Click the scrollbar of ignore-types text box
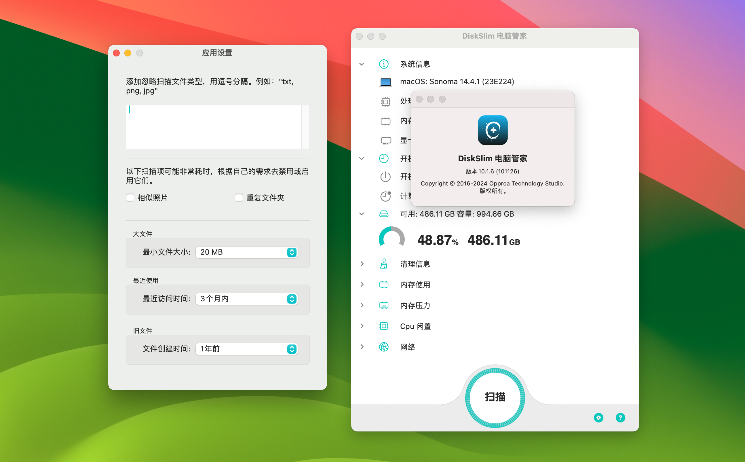The image size is (745, 462). pyautogui.click(x=305, y=127)
